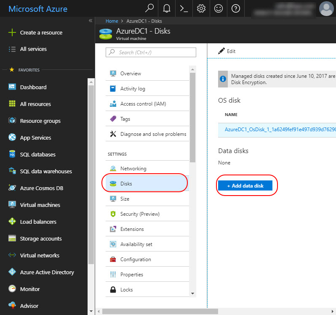The image size is (336, 315).
Task: Open Create a resource
Action: 41,32
